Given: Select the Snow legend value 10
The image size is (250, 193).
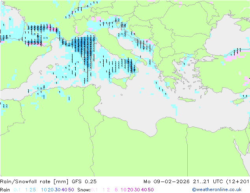Looking at the screenshot, I should tap(123, 190).
